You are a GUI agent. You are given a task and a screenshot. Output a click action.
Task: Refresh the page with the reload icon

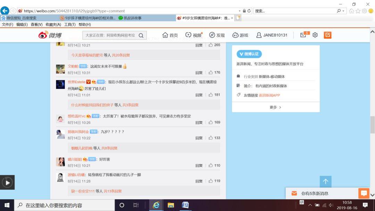point(249,11)
